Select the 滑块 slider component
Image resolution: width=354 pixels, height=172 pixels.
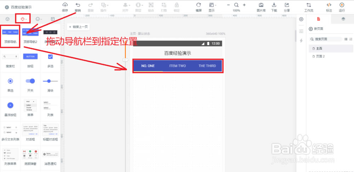(x=50, y=81)
